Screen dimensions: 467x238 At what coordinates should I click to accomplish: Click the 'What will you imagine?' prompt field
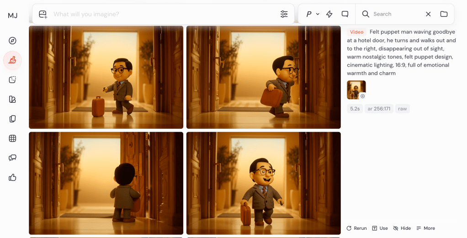[160, 14]
